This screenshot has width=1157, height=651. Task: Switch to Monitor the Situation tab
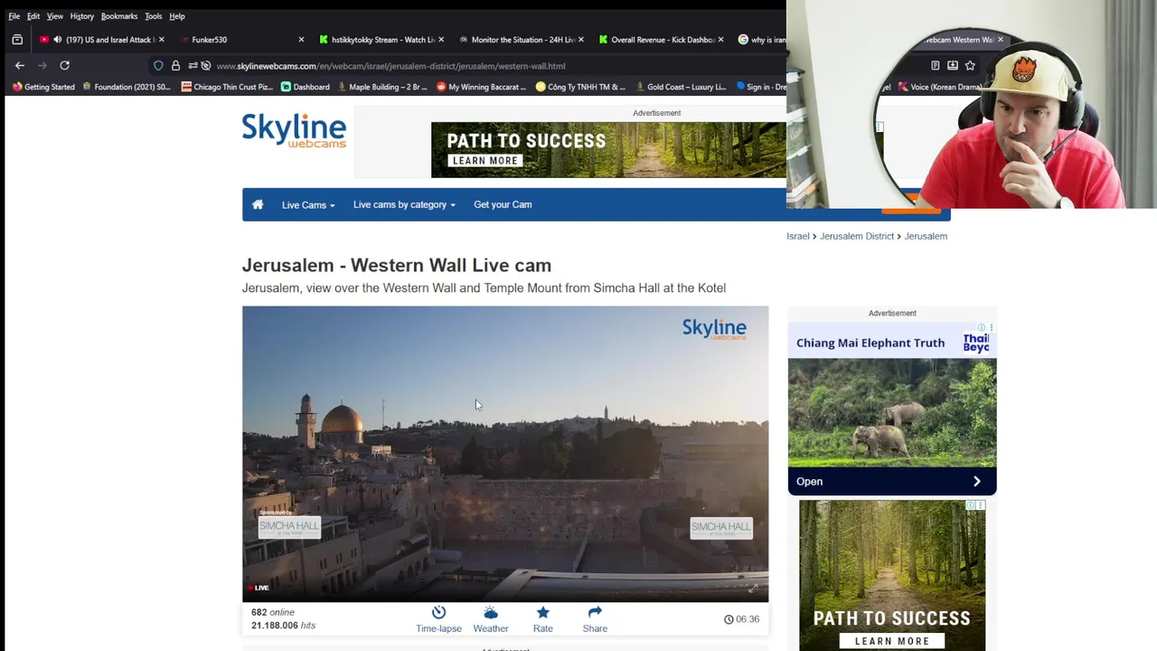click(522, 40)
